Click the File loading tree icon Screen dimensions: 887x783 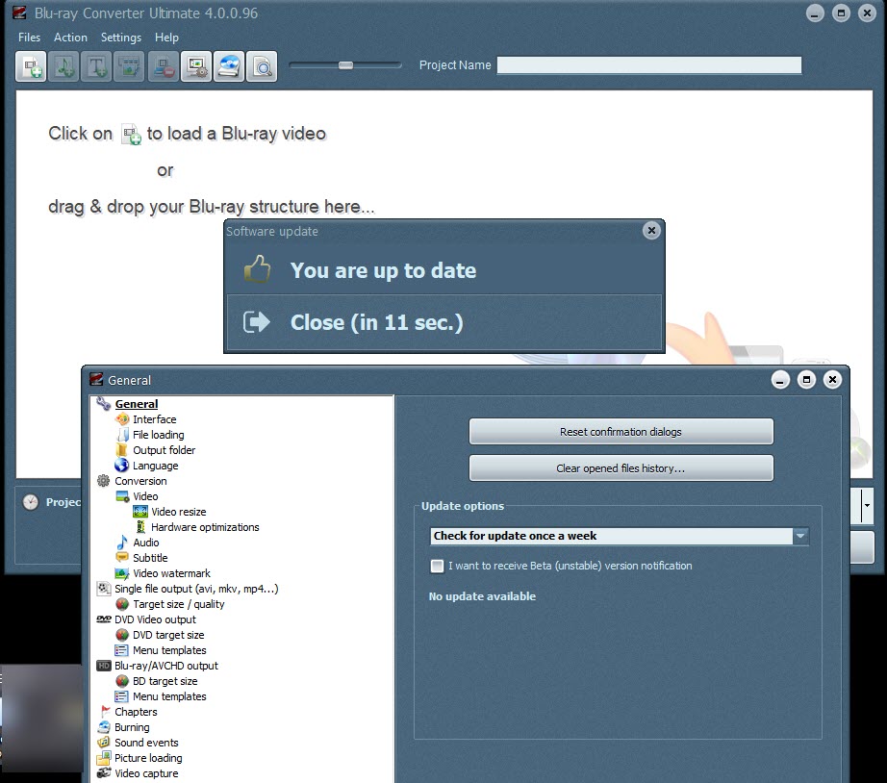[x=121, y=435]
